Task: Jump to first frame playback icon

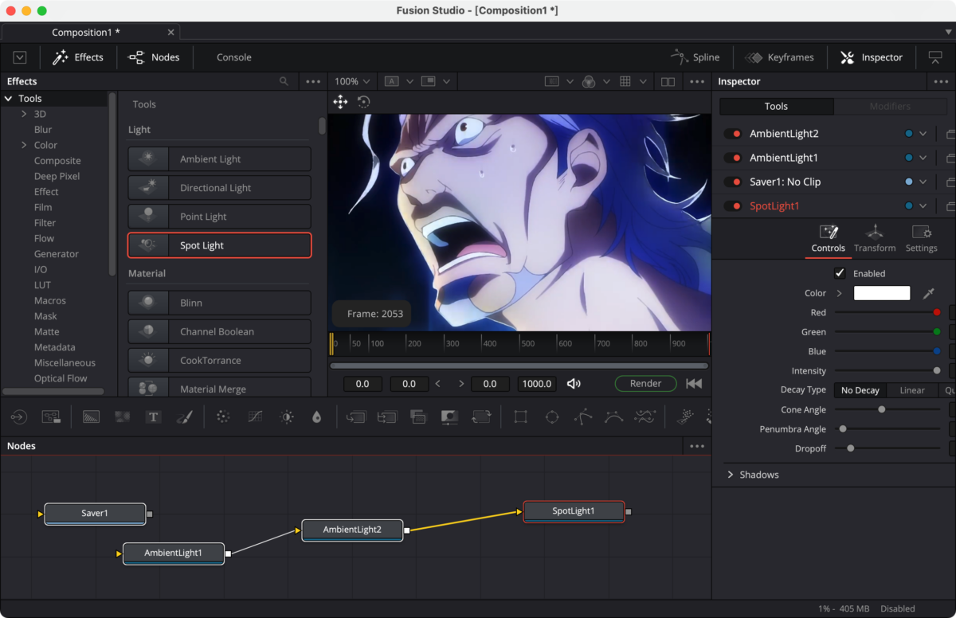Action: coord(694,384)
